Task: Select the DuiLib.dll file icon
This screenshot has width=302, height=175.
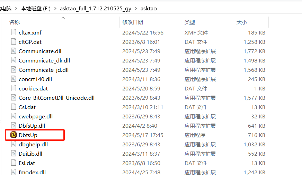Action: 14,153
